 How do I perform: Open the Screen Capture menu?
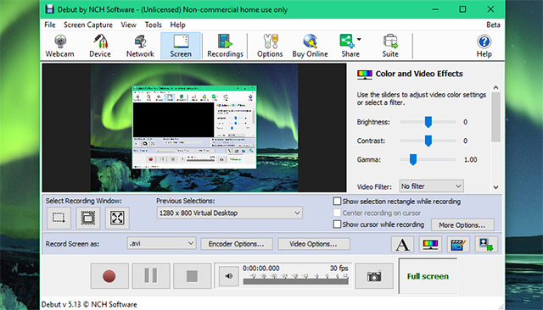pyautogui.click(x=88, y=25)
